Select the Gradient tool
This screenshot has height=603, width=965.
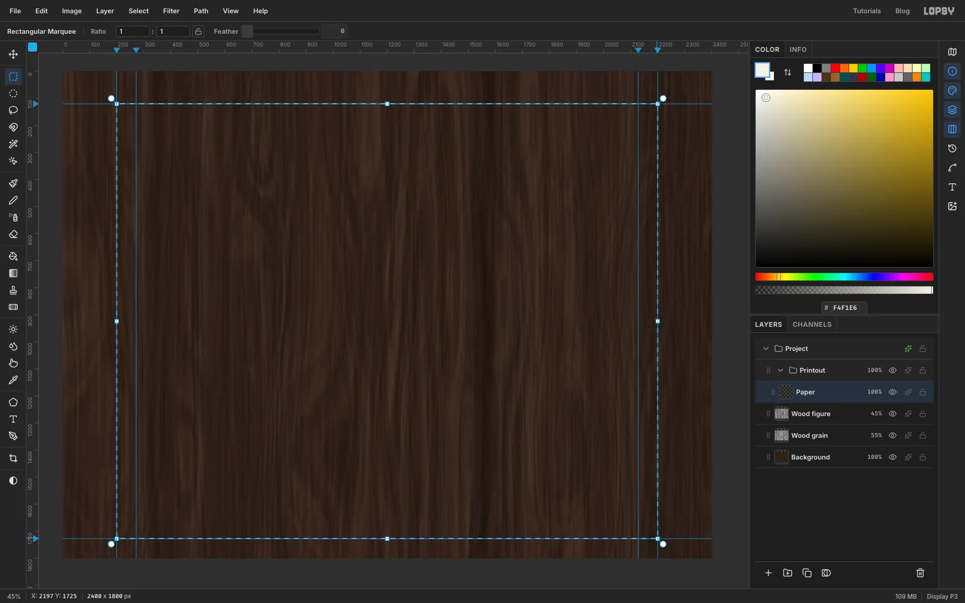13,273
